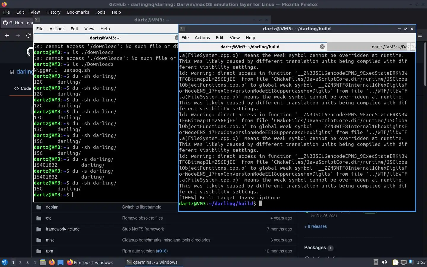Click the misc folder icon
427x267 pixels.
[39, 240]
